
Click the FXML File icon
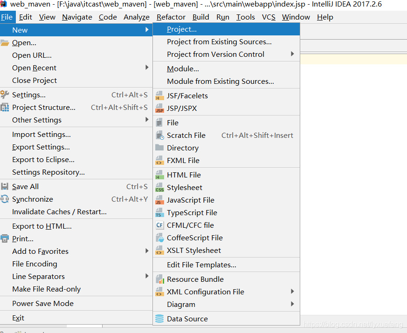159,160
